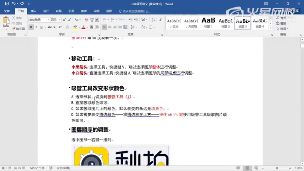304x171 pixels.
Task: Click the increase font size icon
Action: coord(64,20)
